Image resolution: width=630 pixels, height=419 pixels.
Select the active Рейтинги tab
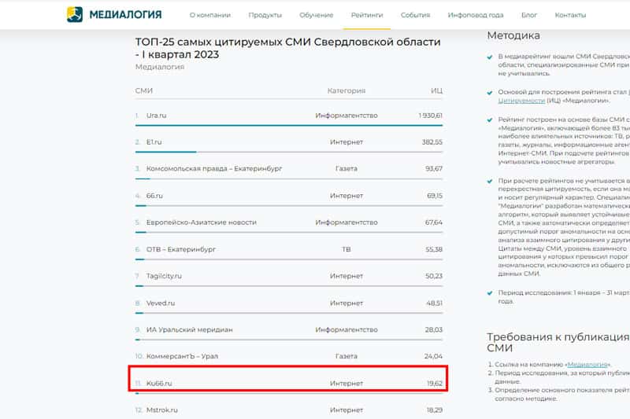click(367, 15)
